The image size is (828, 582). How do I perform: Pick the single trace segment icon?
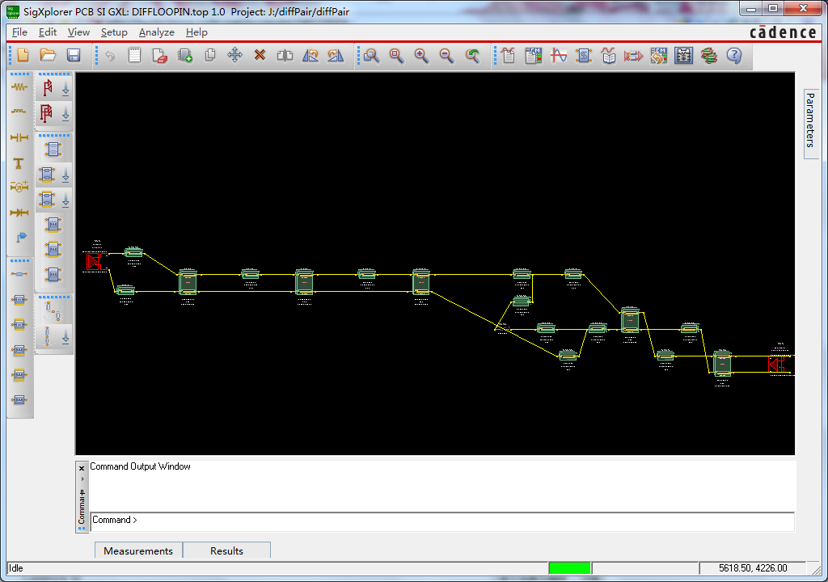19,273
